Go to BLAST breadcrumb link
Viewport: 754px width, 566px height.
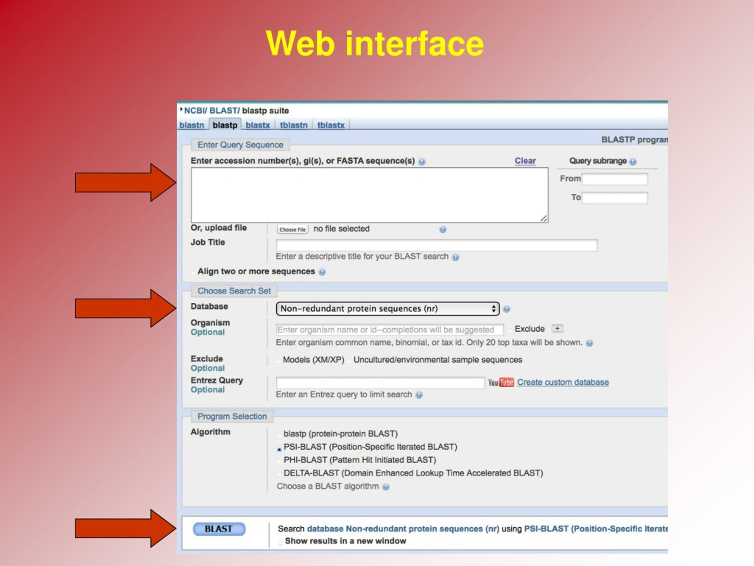[223, 111]
